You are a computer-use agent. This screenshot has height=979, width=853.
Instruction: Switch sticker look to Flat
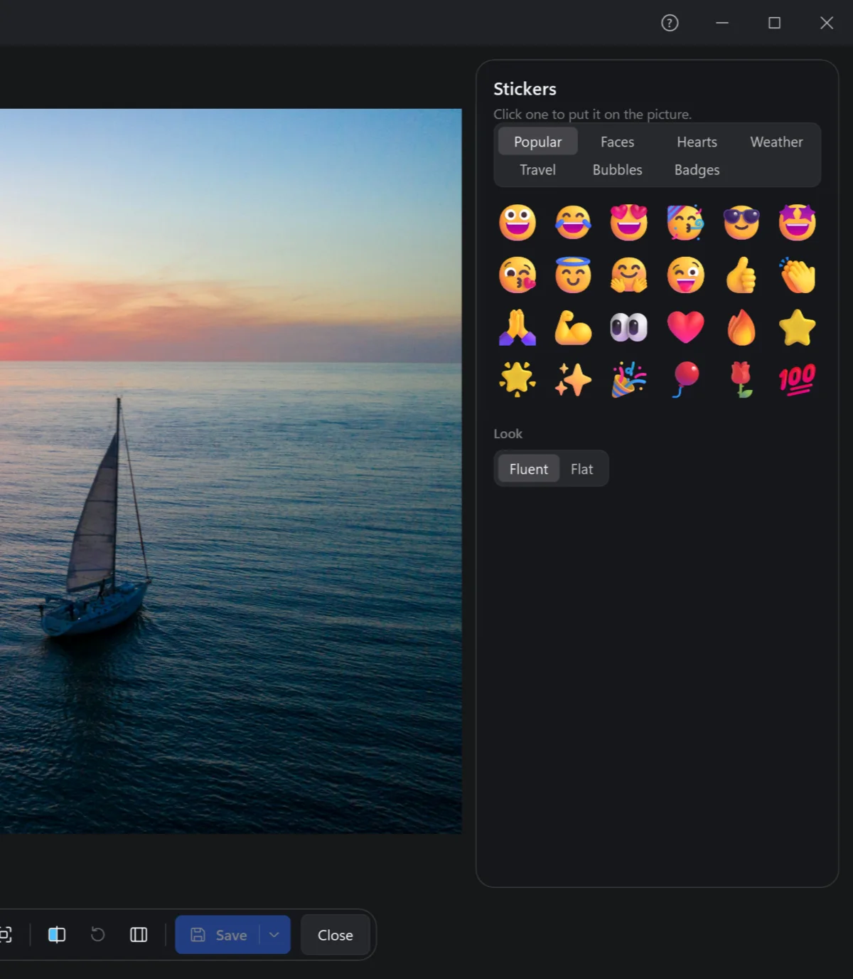pyautogui.click(x=581, y=469)
